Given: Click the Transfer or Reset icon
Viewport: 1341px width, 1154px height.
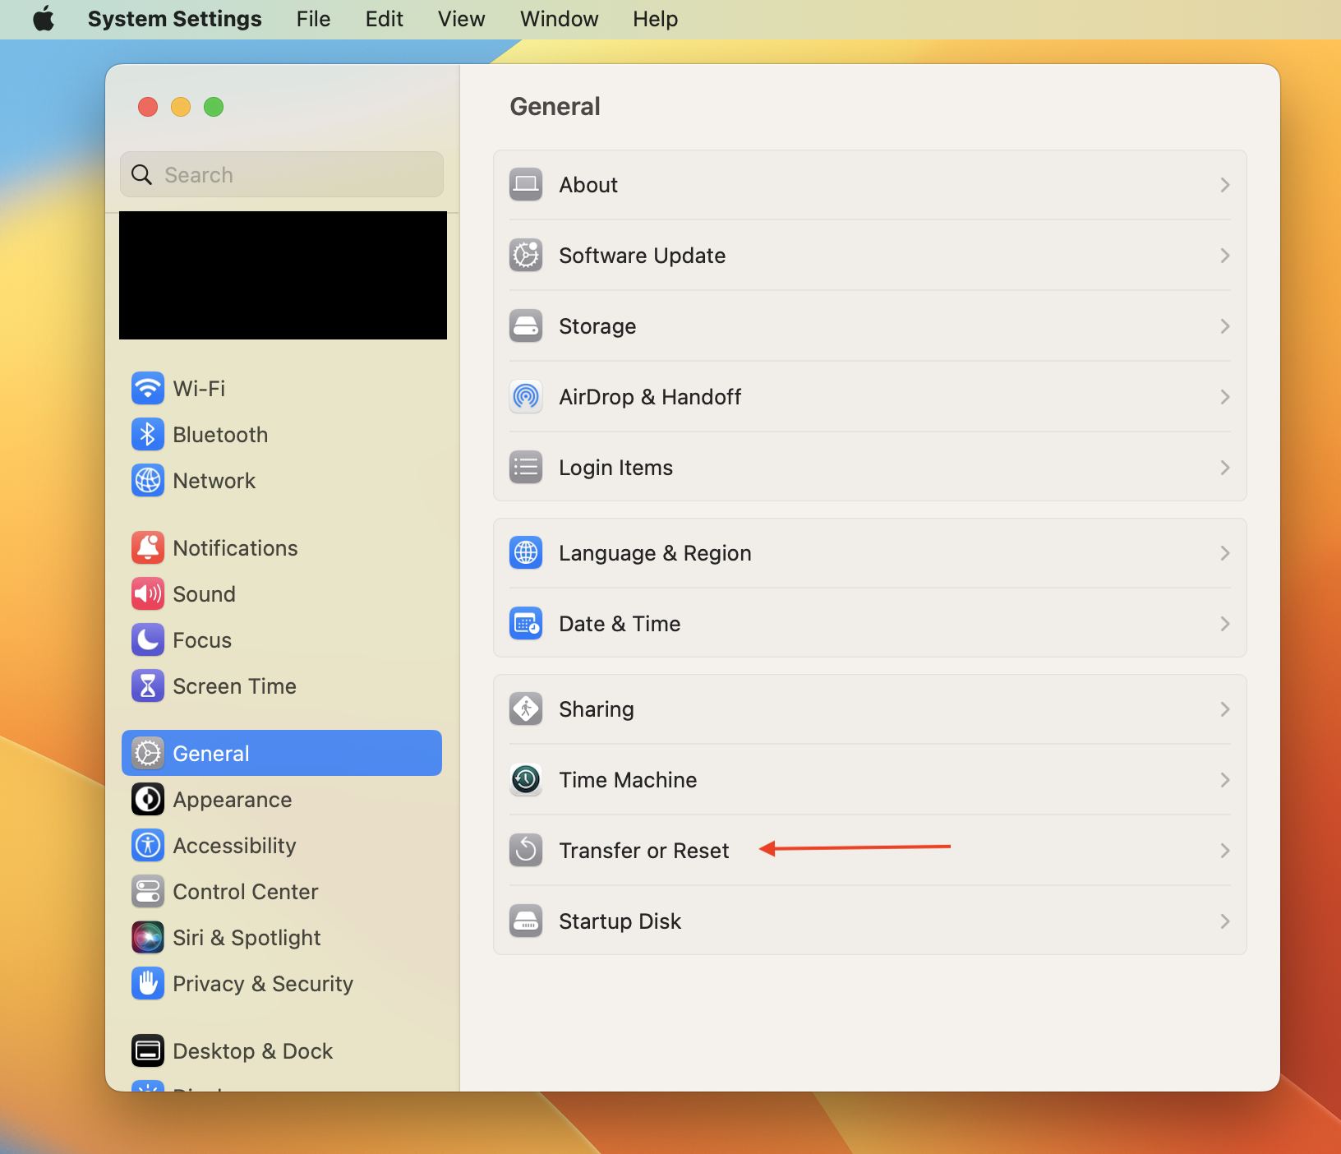Looking at the screenshot, I should tap(526, 850).
